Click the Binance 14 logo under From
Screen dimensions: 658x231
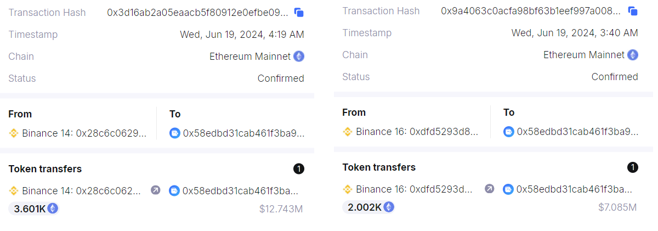click(14, 133)
